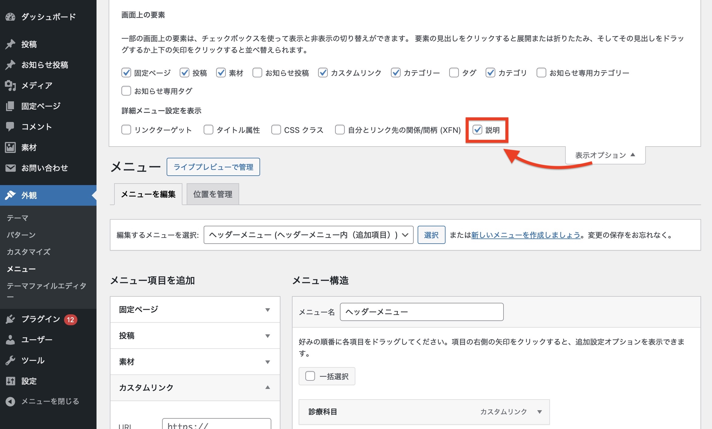712x429 pixels.
Task: Click the 新しいメニューを作成しましょう link
Action: [525, 235]
